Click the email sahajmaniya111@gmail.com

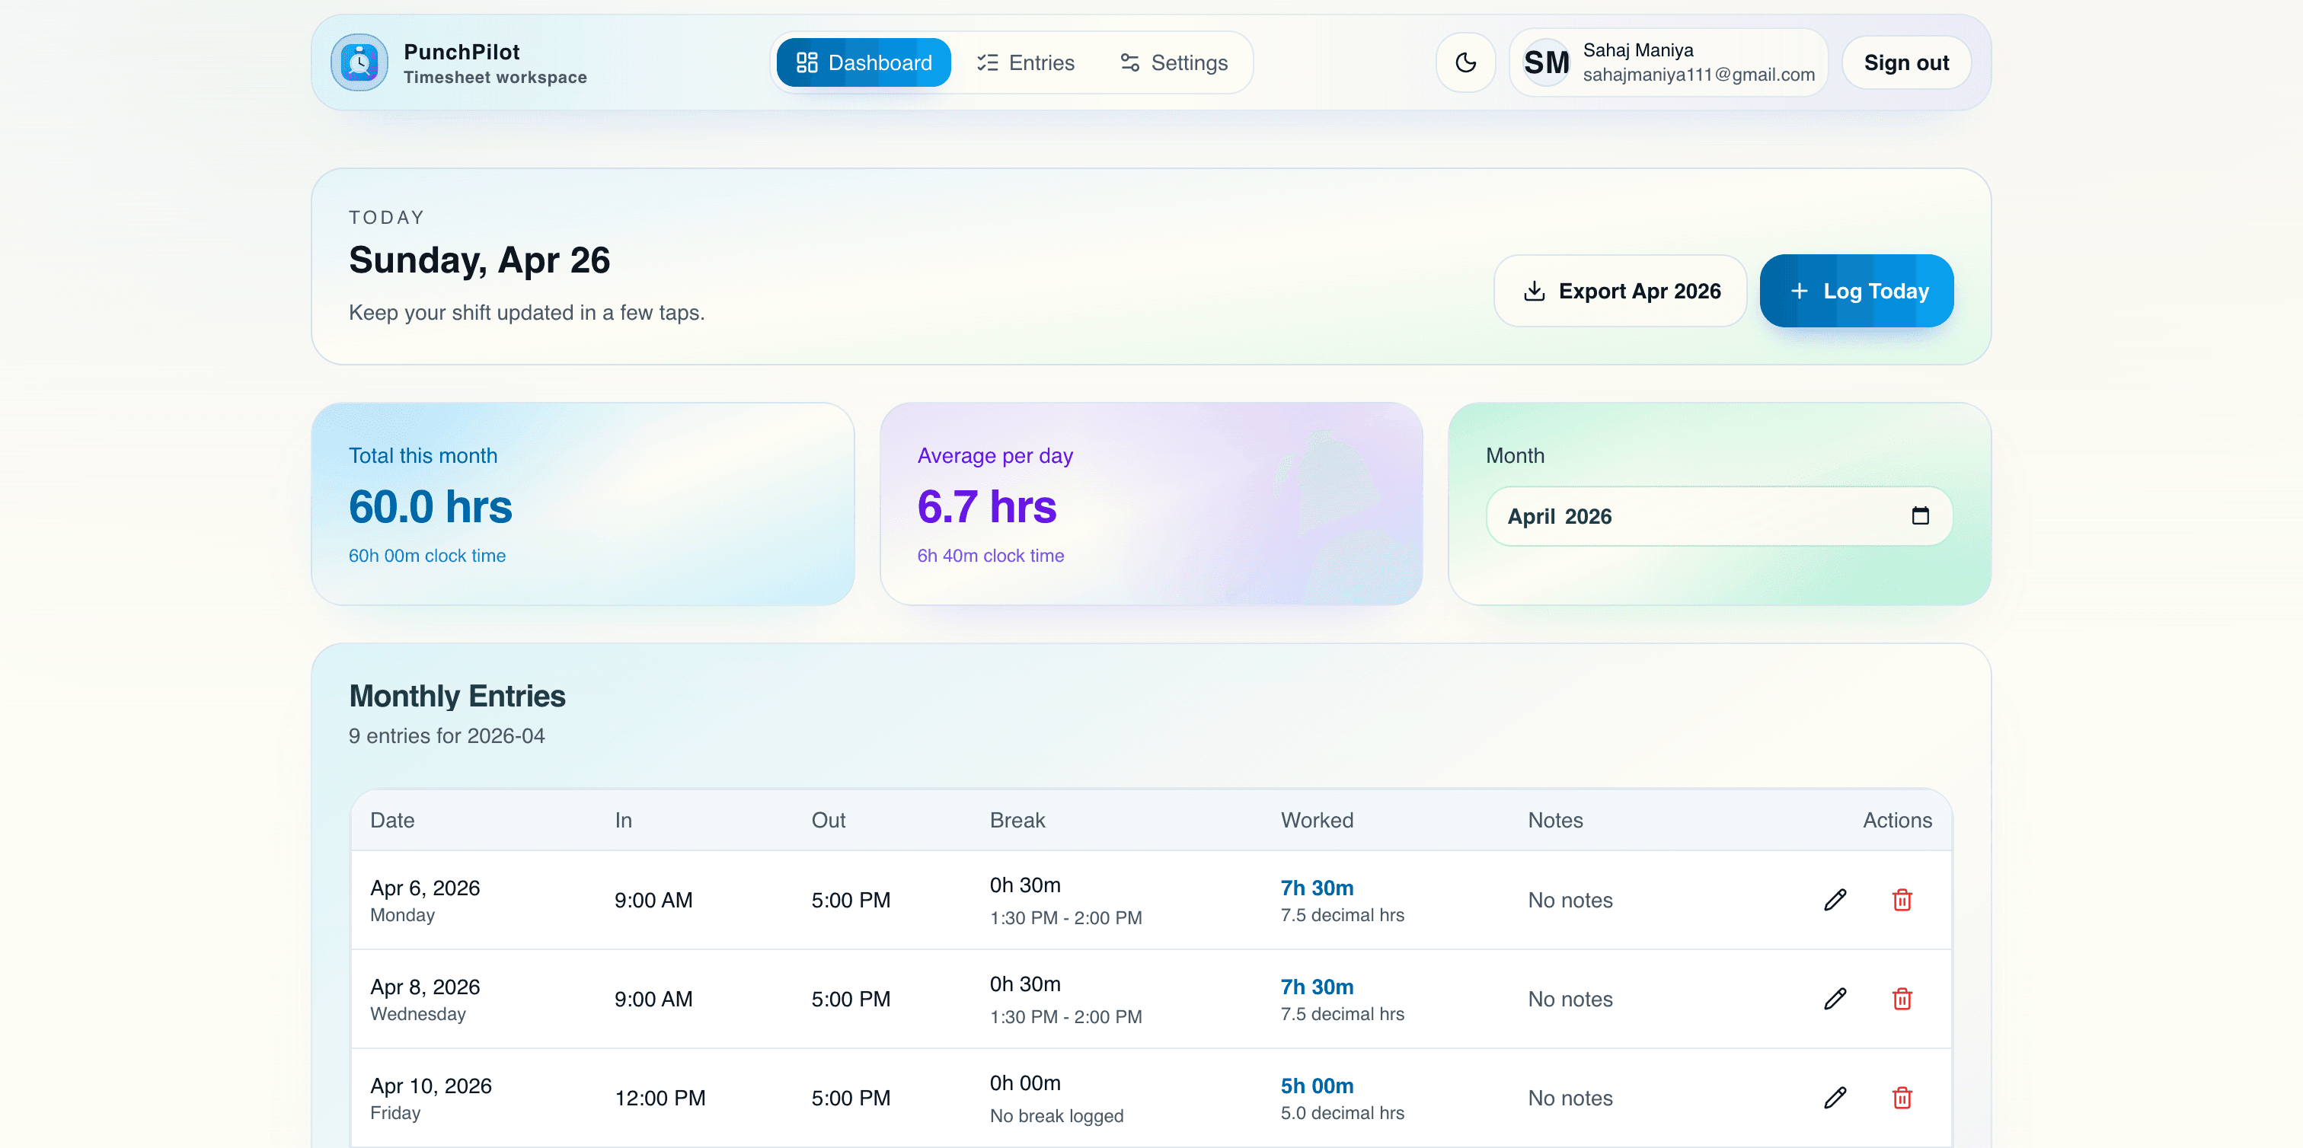1698,75
